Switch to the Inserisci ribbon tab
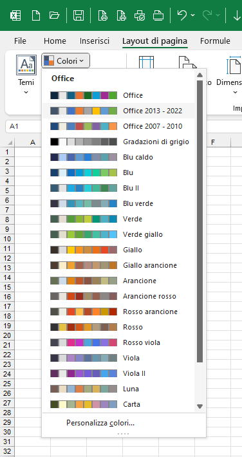Image resolution: width=242 pixels, height=457 pixels. click(x=95, y=41)
